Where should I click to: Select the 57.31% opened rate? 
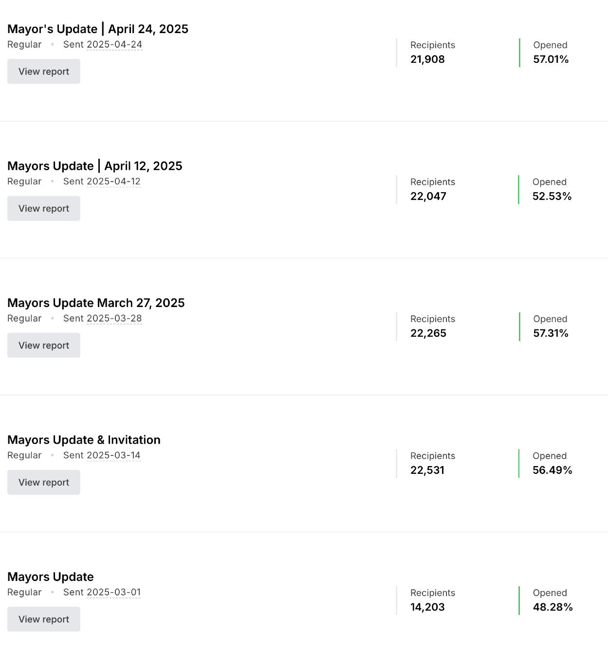pyautogui.click(x=551, y=333)
